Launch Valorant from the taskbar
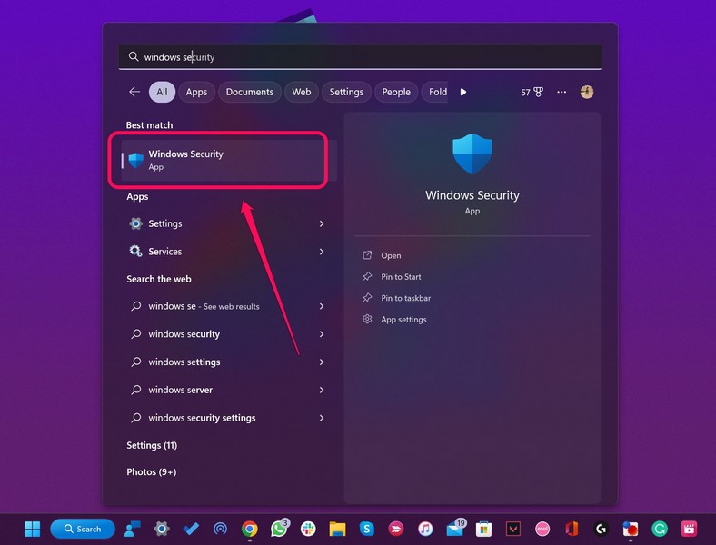The image size is (716, 545). coord(513,529)
